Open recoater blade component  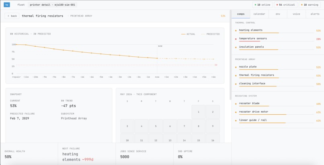tap(278, 104)
